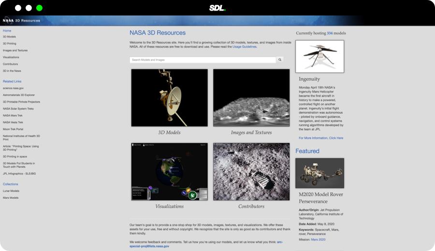Open 3D in the News sidebar item
The width and height of the screenshot is (435, 251).
coord(12,71)
